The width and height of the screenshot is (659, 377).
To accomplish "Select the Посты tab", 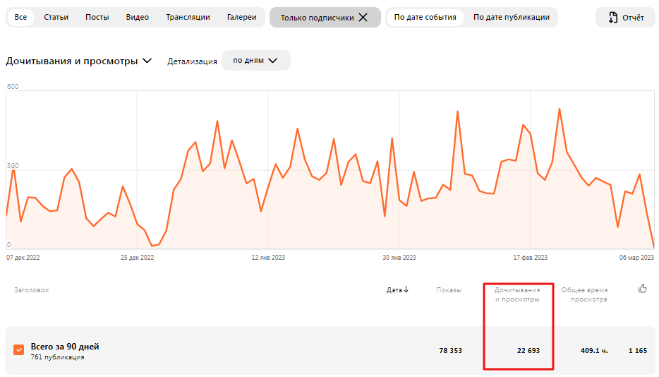I will click(x=97, y=17).
